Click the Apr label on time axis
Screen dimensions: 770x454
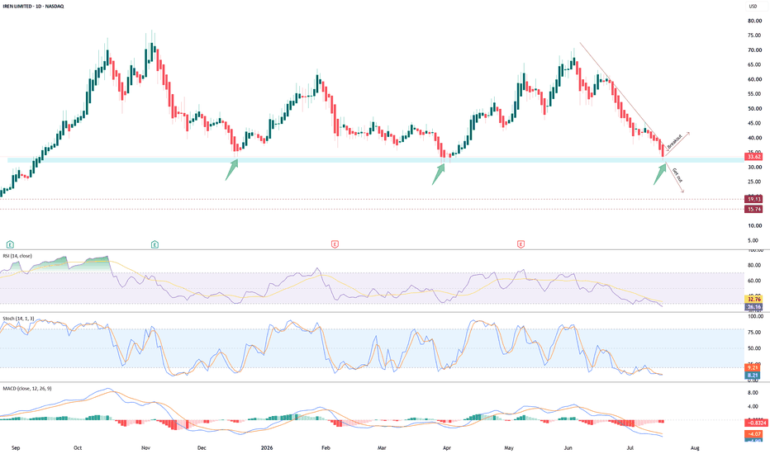446,447
